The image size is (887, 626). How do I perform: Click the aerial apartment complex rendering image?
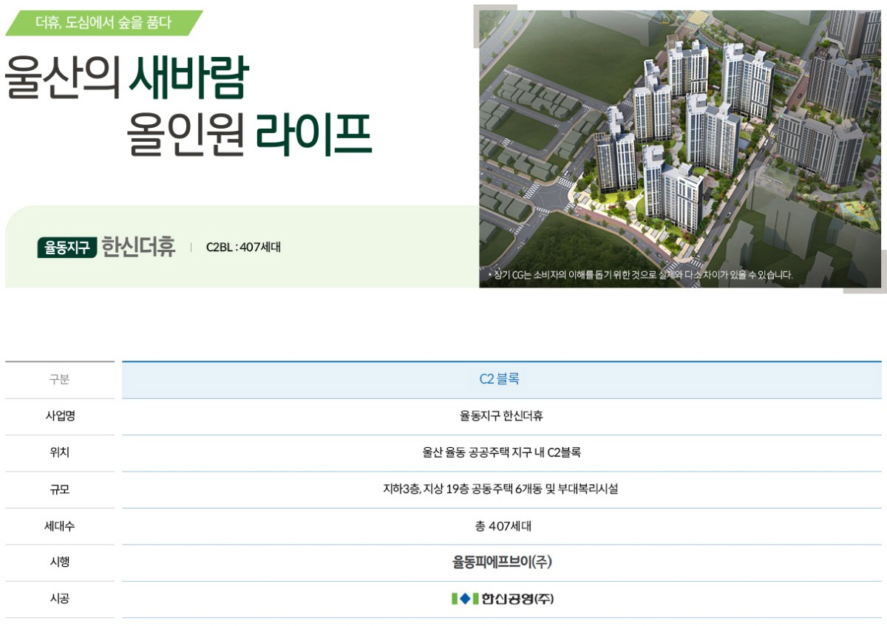[680, 149]
